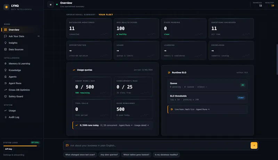Click the Memory & Learning icon
This screenshot has height=160, width=278.
coord(6,64)
